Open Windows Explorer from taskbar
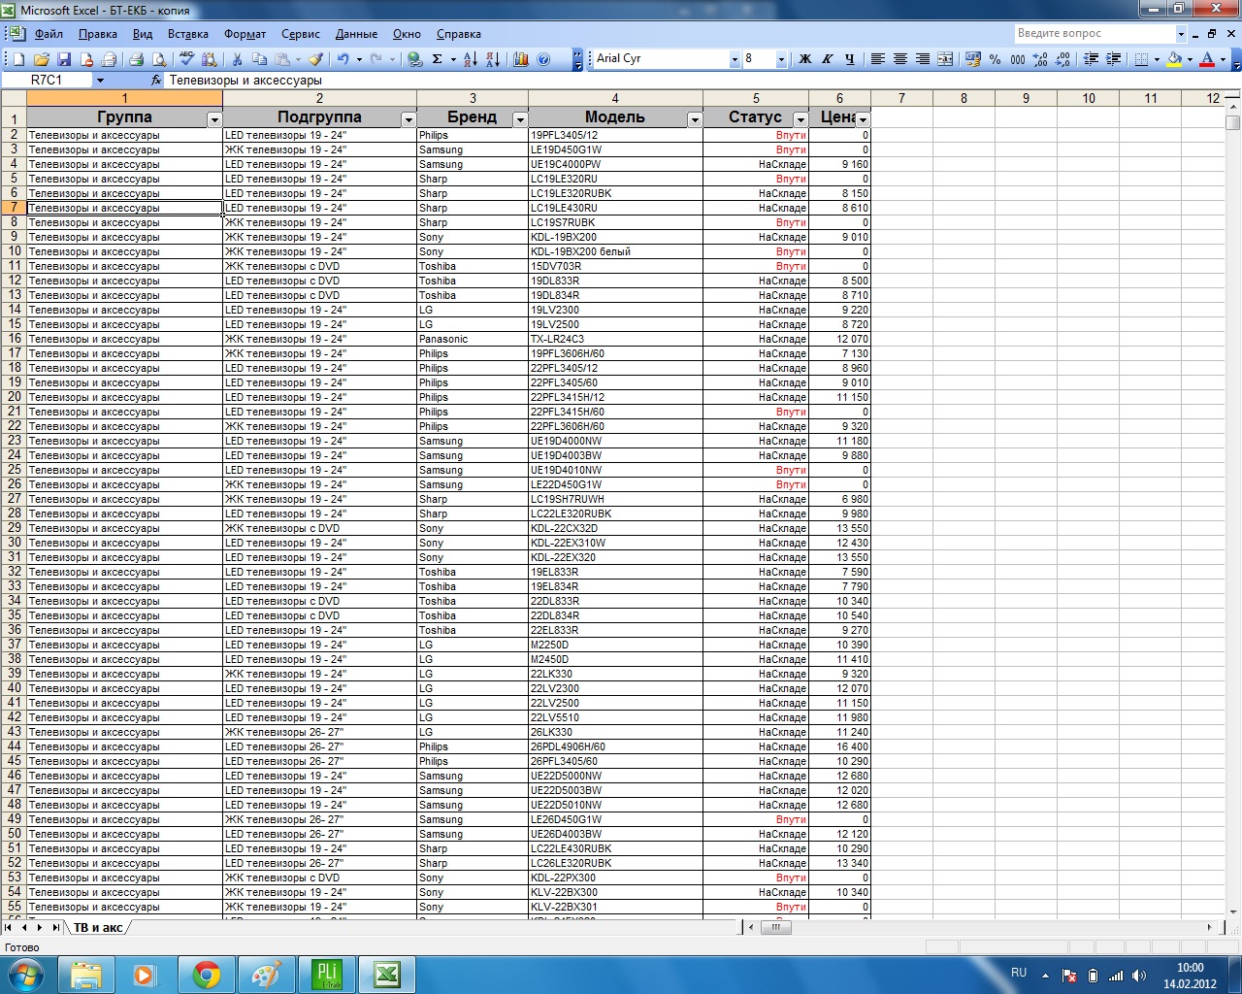This screenshot has height=994, width=1242. pyautogui.click(x=85, y=975)
